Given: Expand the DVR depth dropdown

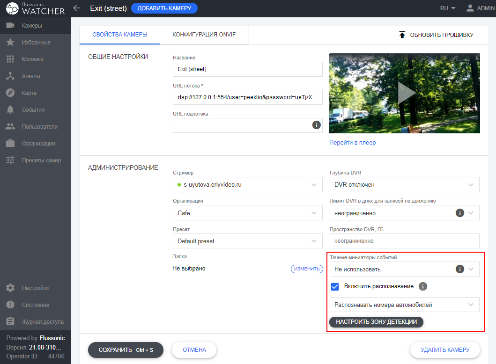Looking at the screenshot, I should [404, 185].
